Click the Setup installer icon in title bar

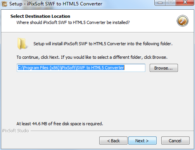click(4, 4)
